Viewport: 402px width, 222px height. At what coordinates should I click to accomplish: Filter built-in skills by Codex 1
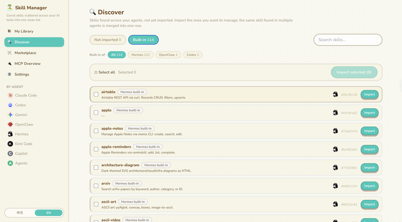click(193, 55)
